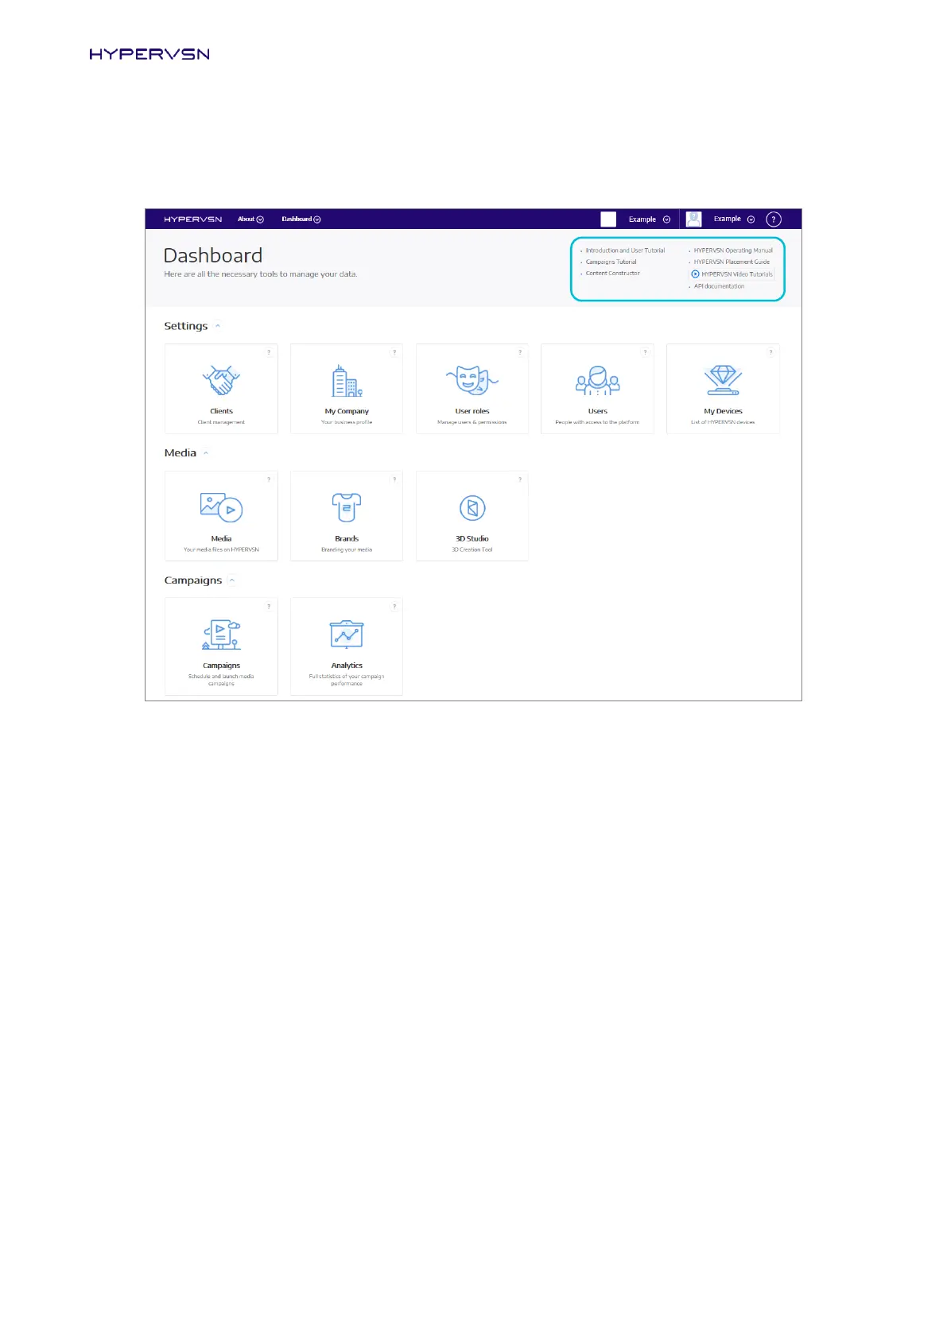The image size is (947, 1339).
Task: Collapse the Campaigns section
Action: tap(232, 580)
